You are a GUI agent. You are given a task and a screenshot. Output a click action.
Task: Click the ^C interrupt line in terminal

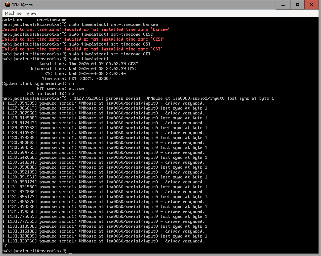[5, 246]
